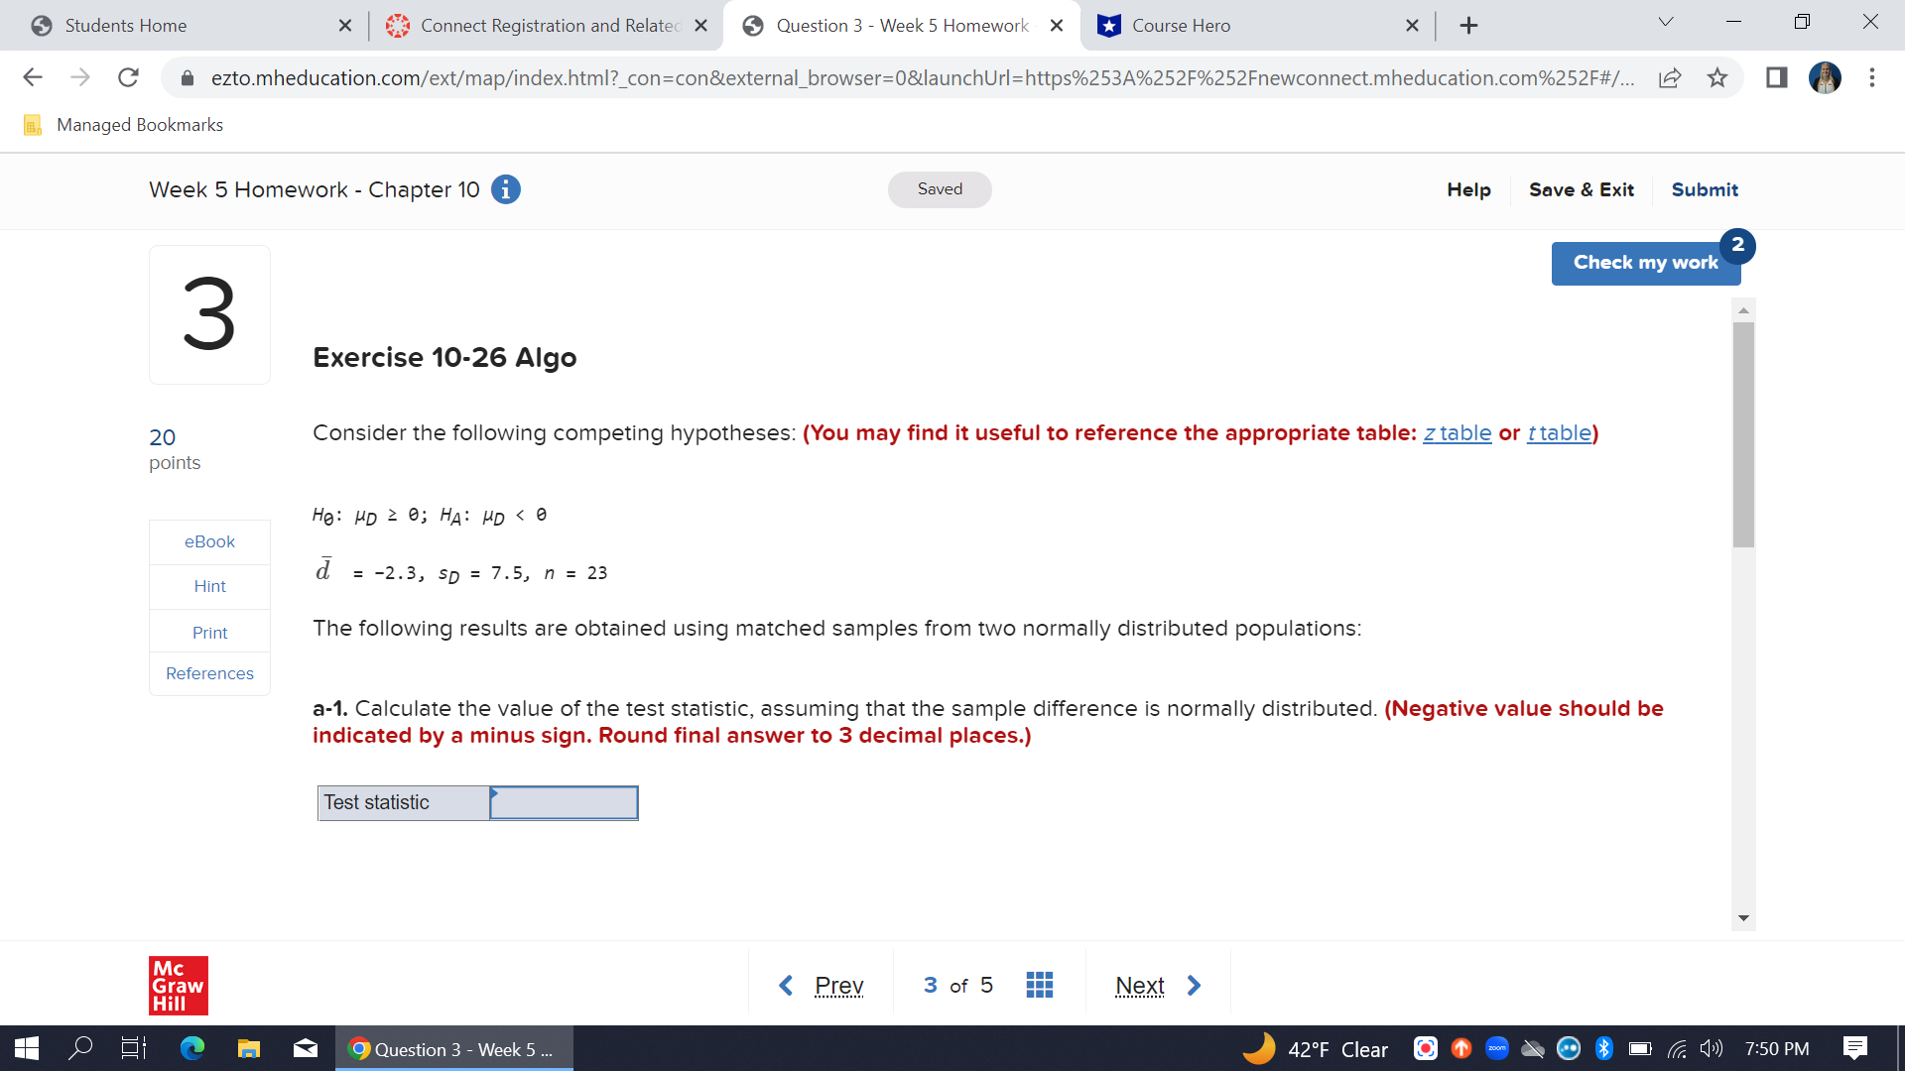Open the References panel

(x=208, y=673)
